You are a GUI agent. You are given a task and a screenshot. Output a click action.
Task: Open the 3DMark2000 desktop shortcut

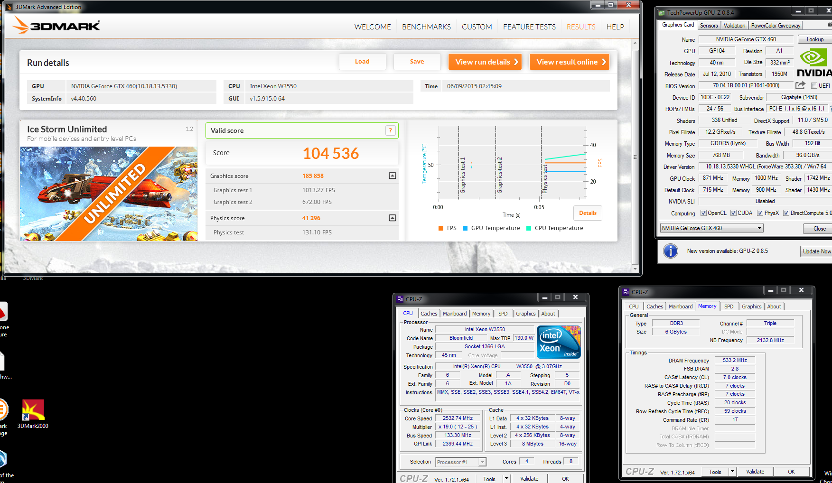pos(33,414)
